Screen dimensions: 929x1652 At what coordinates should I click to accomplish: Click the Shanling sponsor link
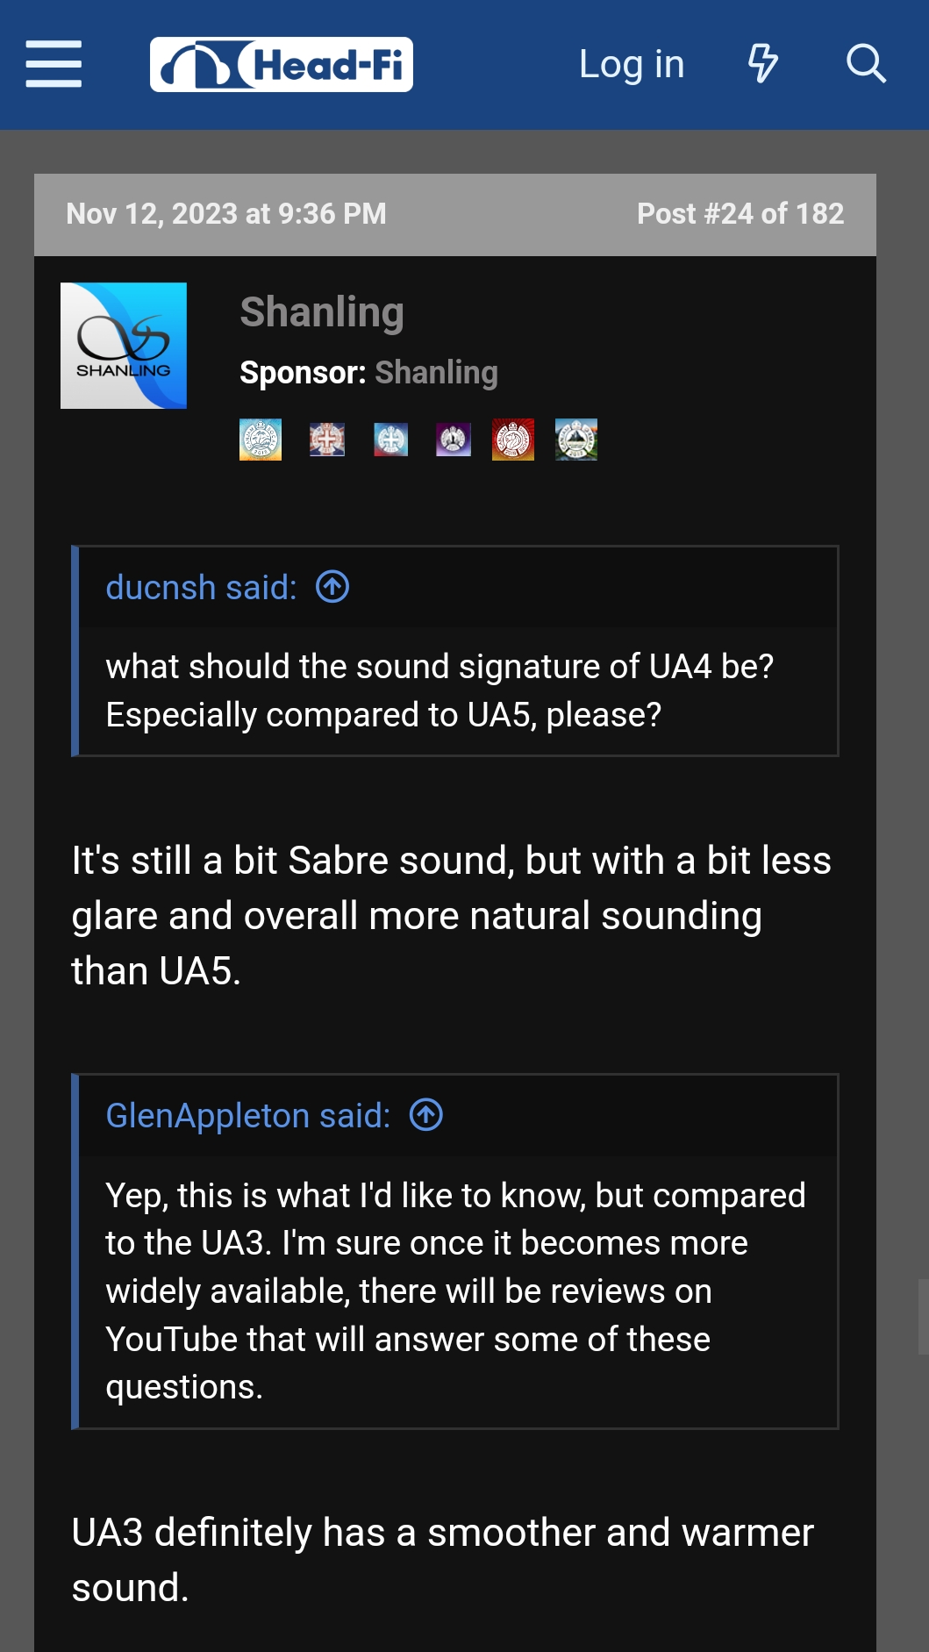(x=436, y=373)
